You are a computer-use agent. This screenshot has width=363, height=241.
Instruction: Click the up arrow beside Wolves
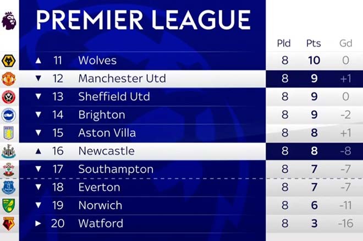38,61
